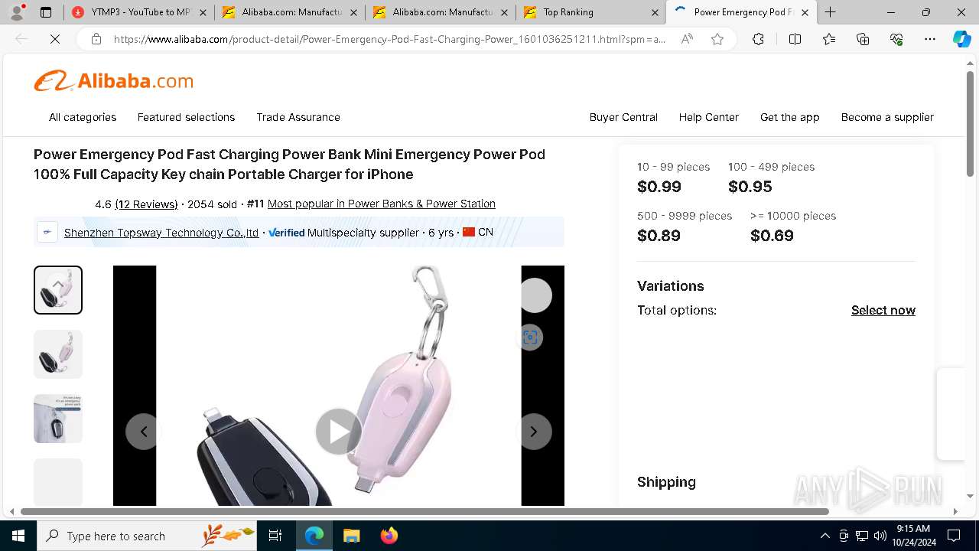Open browser Extensions puzzle icon
Viewport: 979px width, 551px height.
[x=758, y=39]
